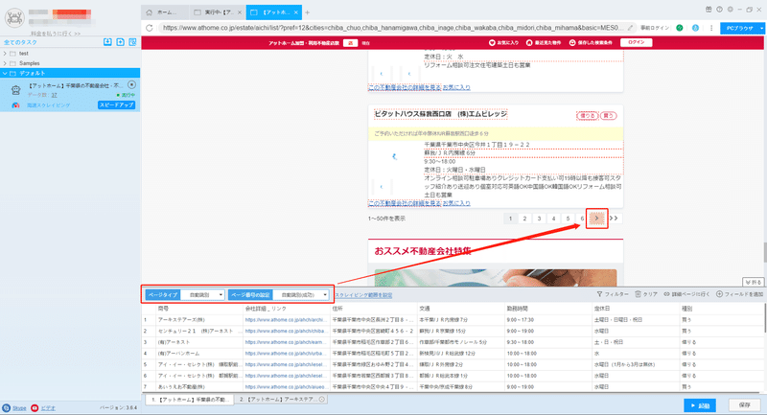Screen dimensions: 767x415
Task: Click the 料金を払うに行く link
Action: click(x=55, y=34)
